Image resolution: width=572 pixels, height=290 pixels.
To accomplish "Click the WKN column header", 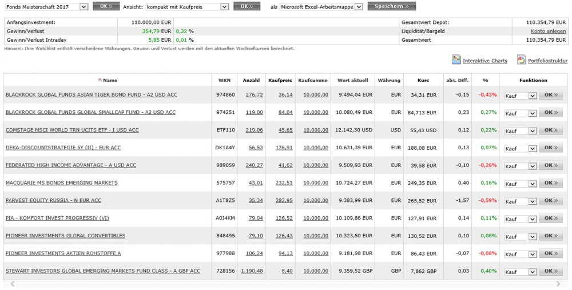I will click(224, 80).
